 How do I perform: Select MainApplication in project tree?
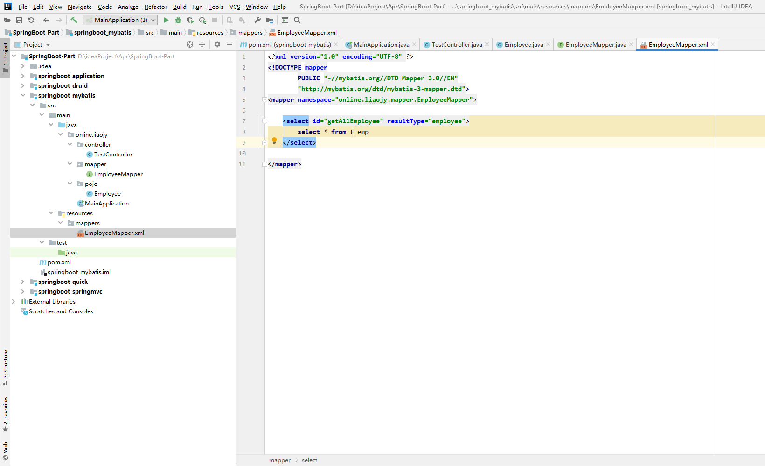tap(106, 204)
